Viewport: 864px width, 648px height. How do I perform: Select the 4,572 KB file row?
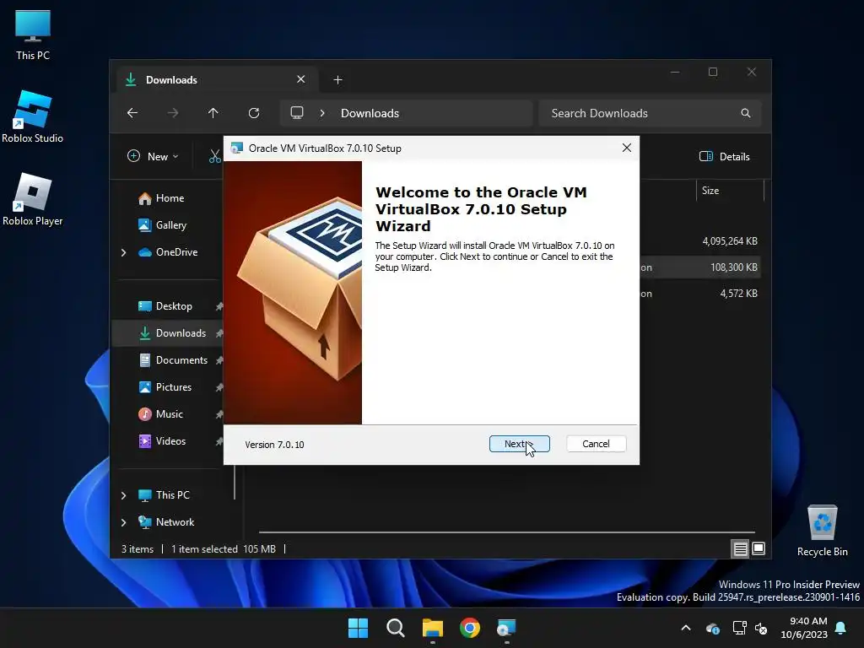[699, 293]
